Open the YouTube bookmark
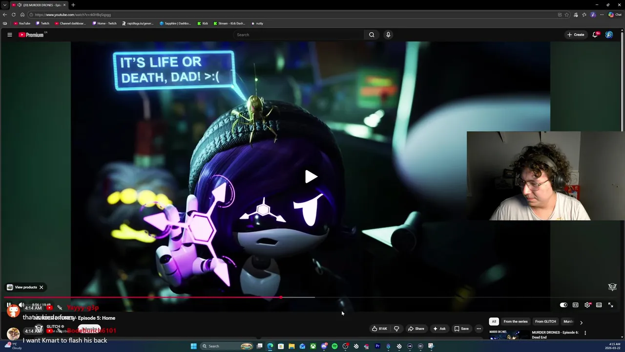Image resolution: width=625 pixels, height=352 pixels. tap(22, 23)
